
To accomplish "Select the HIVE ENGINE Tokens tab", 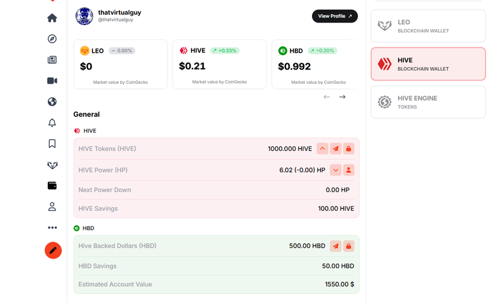I will (428, 102).
